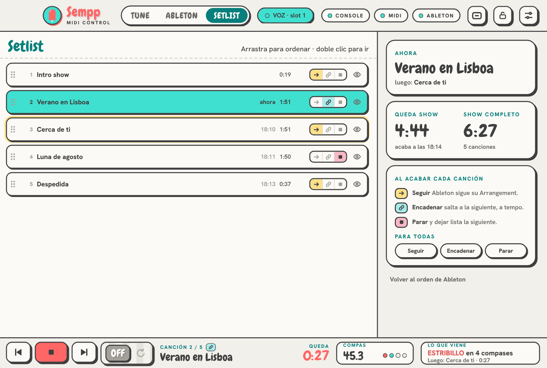Image resolution: width=547 pixels, height=368 pixels.
Task: Toggle visibility eye for Luna de agosto
Action: pyautogui.click(x=357, y=157)
